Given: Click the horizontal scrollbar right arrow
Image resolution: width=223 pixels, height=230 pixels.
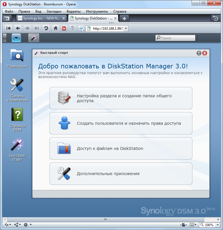Looking at the screenshot, I should pos(218,219).
